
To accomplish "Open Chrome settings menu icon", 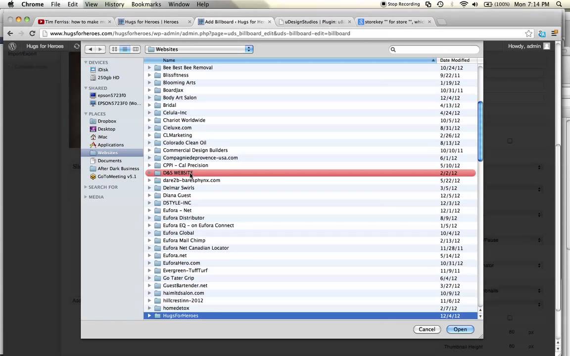I will (x=554, y=34).
